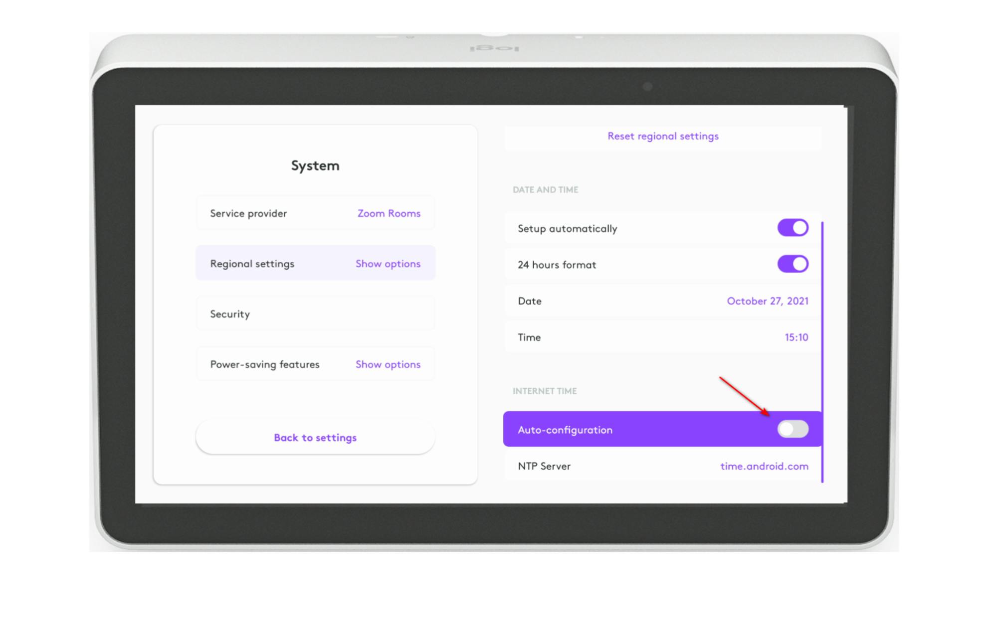Disable the 24 hours format switch
The width and height of the screenshot is (997, 633).
coord(792,264)
